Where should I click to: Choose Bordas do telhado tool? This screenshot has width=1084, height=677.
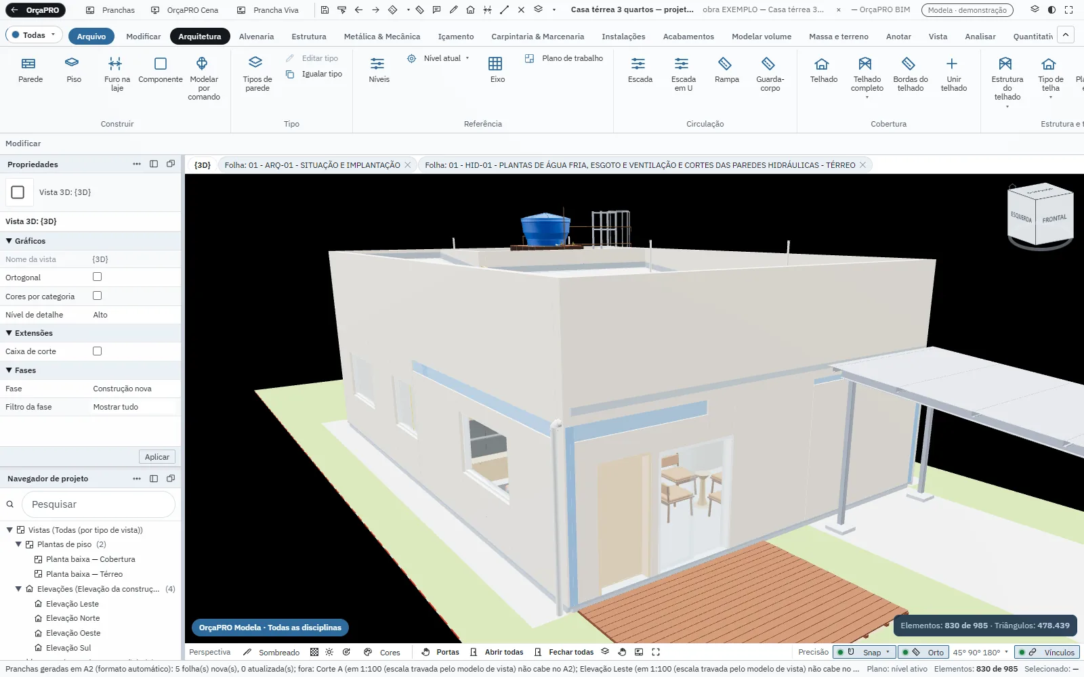[910, 74]
